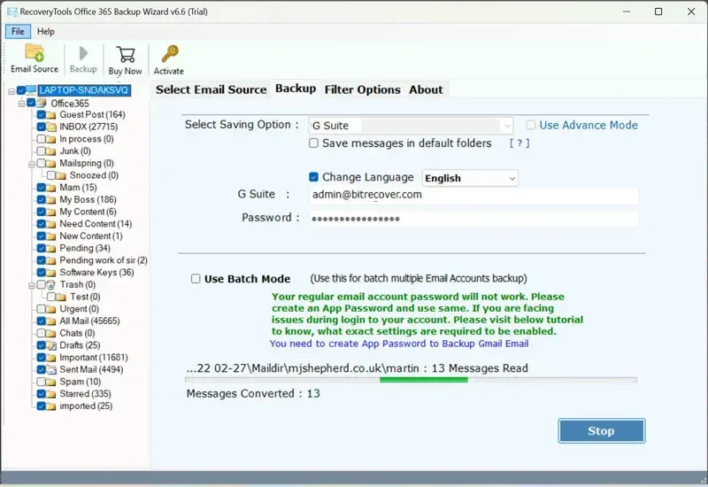
Task: Check the Snoozed folder checkbox
Action: 51,175
